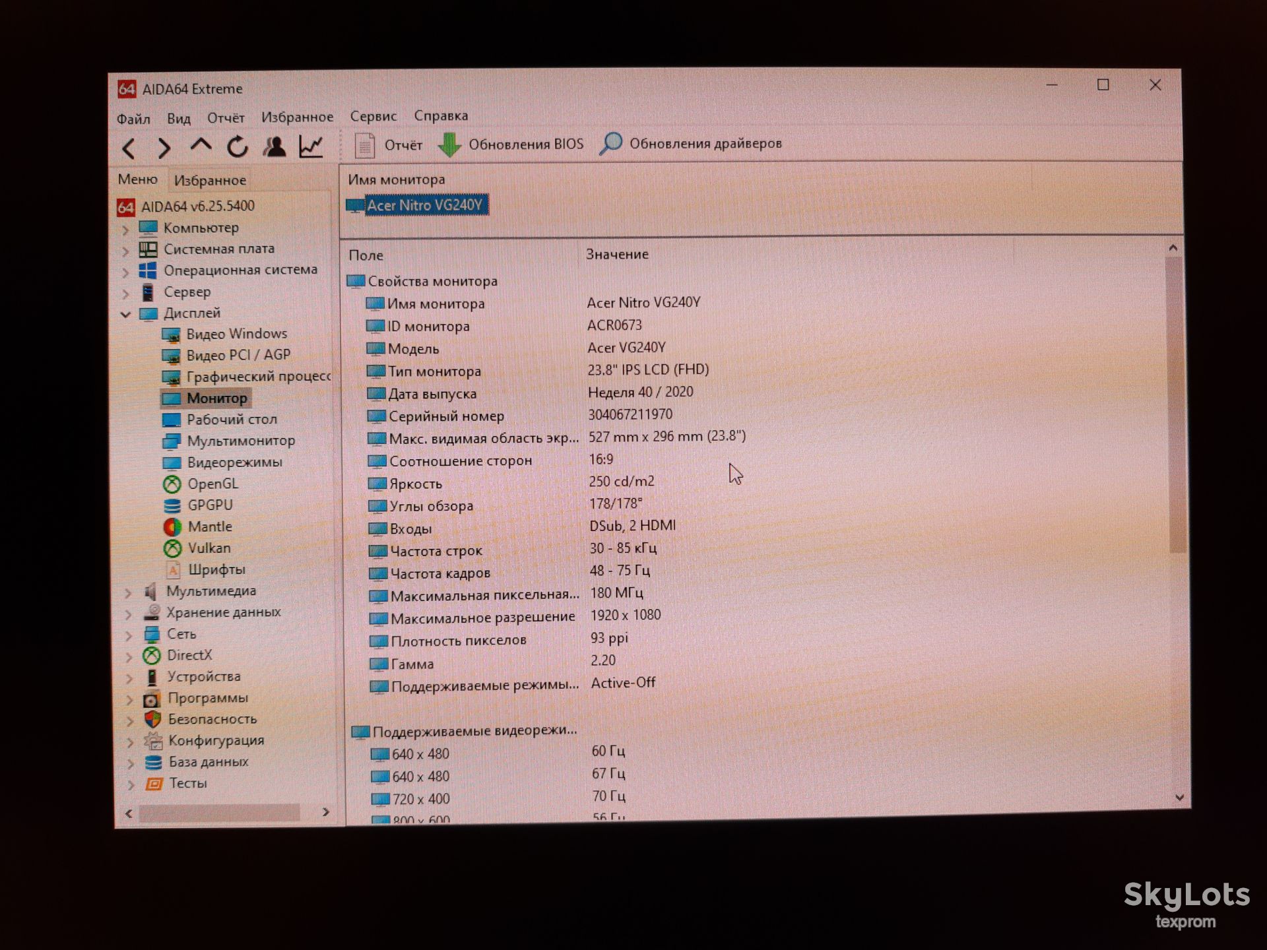The width and height of the screenshot is (1267, 950).
Task: Select the Шрифты fonts item
Action: point(205,569)
